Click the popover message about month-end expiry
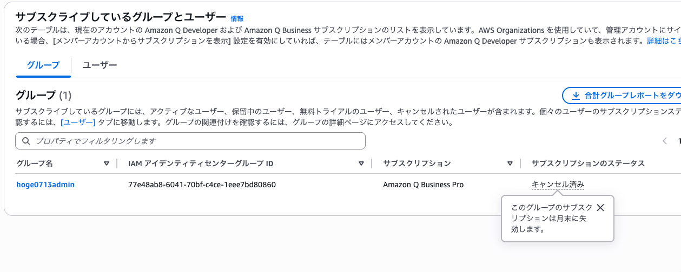The width and height of the screenshot is (681, 272). pyautogui.click(x=549, y=219)
